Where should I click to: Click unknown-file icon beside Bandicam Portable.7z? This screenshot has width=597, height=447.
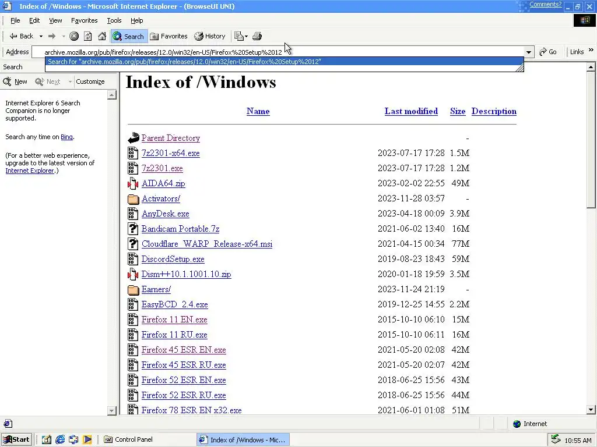133,228
